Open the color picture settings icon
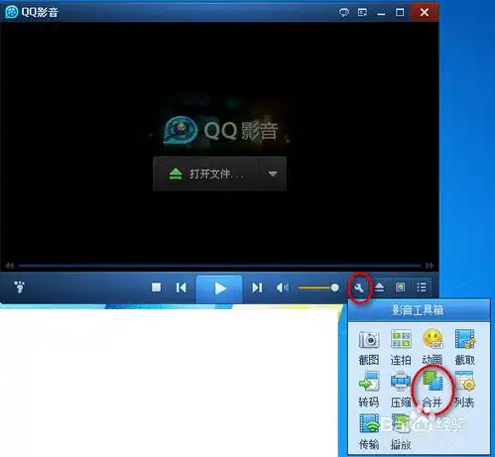495x457 pixels. click(x=400, y=287)
